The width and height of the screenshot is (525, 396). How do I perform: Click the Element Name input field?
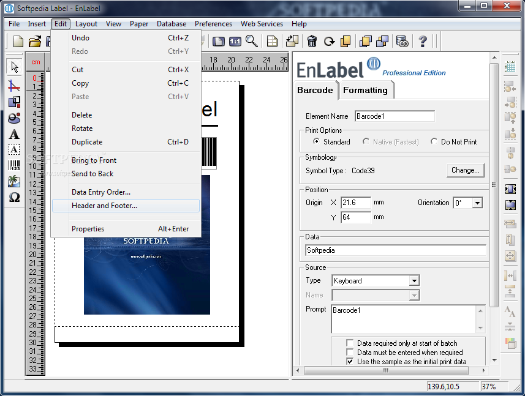point(395,116)
